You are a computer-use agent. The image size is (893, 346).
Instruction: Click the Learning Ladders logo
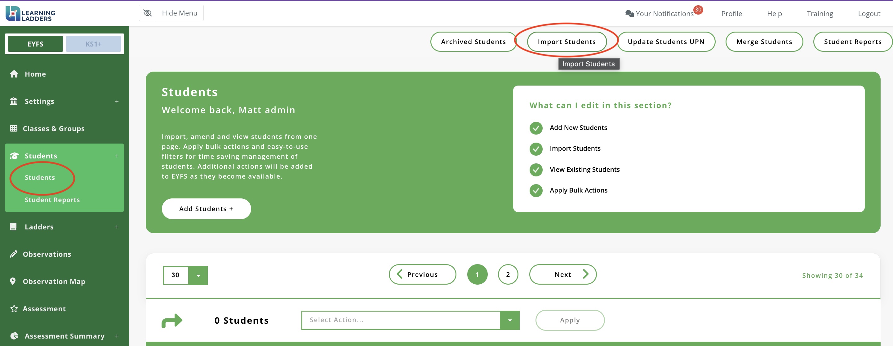pyautogui.click(x=30, y=14)
